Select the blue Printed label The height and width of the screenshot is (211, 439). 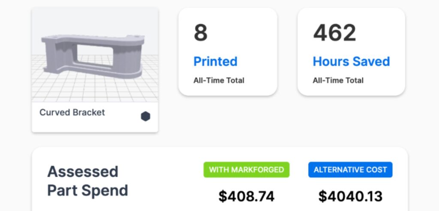(x=215, y=62)
